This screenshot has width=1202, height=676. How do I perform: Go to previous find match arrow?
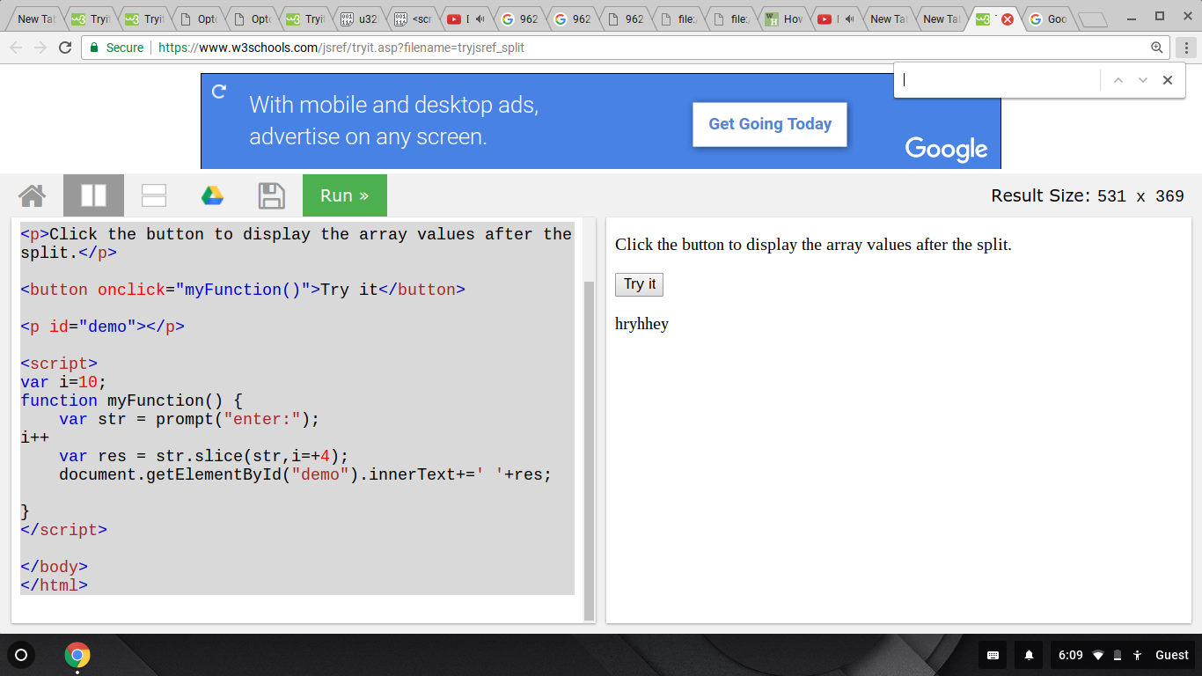pos(1118,80)
